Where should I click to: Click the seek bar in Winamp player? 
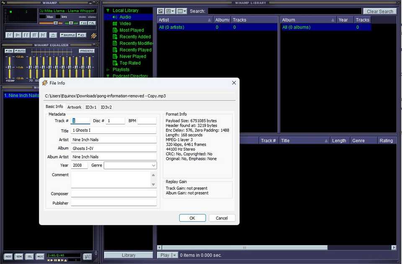click(51, 28)
